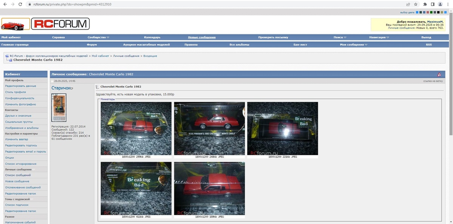Open the Chrome three-dot menu

[448, 4]
